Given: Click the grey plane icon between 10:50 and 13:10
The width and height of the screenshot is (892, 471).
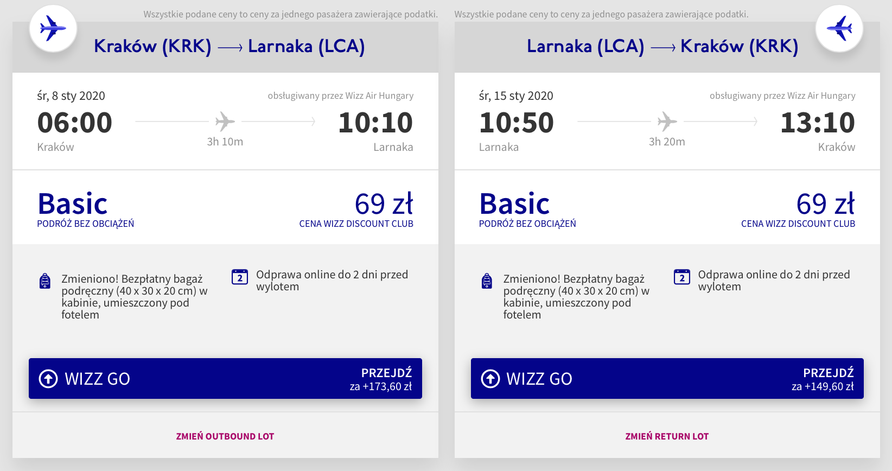Looking at the screenshot, I should point(667,122).
